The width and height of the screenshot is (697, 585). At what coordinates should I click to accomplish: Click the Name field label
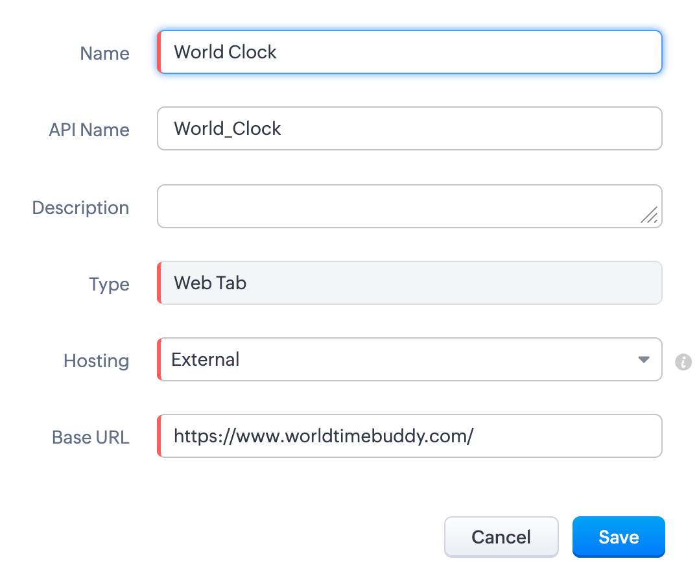pos(104,53)
